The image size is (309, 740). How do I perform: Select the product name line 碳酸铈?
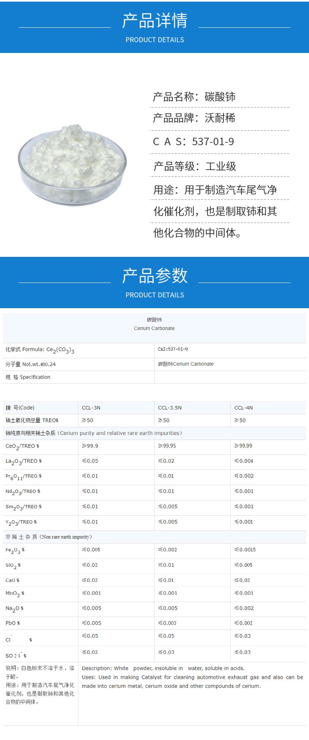[194, 97]
